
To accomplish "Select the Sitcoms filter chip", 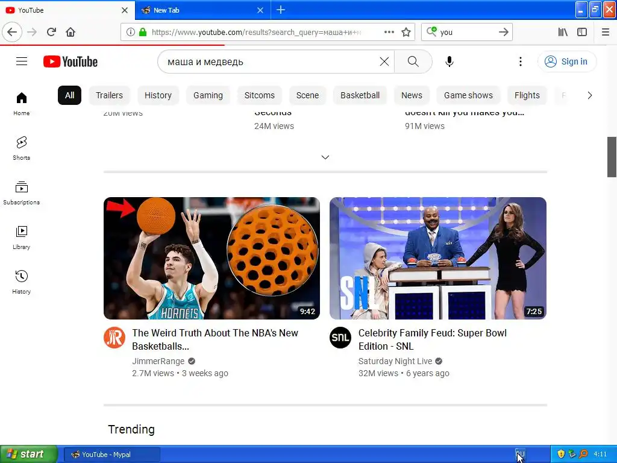I will pos(259,95).
